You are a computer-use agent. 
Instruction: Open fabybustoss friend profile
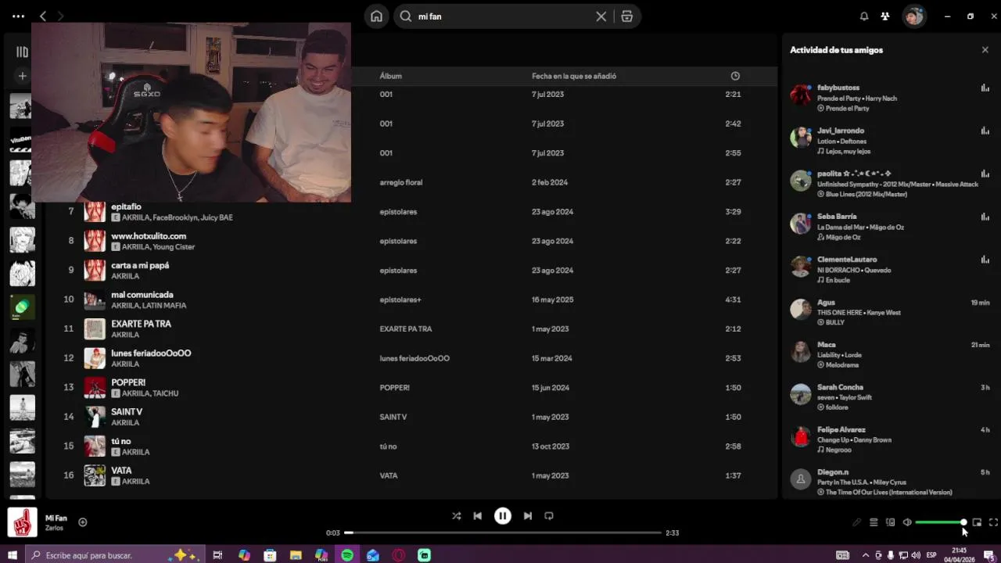[x=838, y=88]
